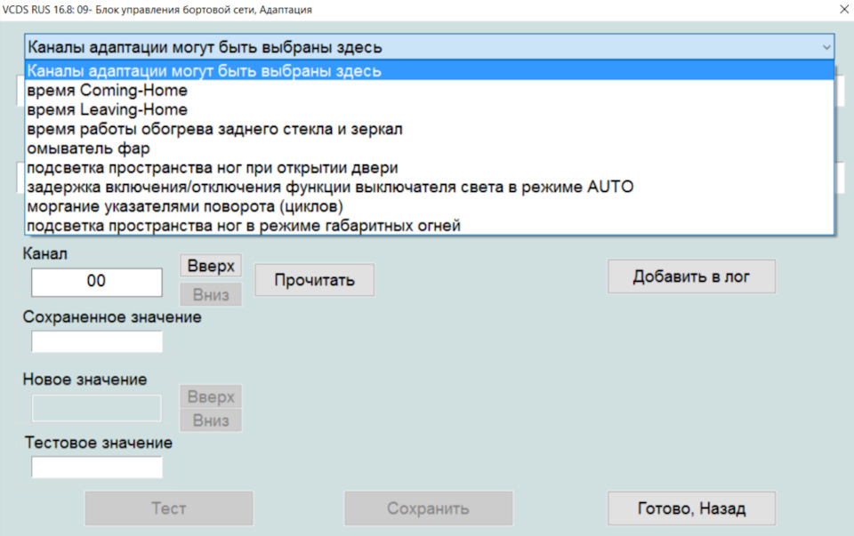Click 'Готово, Назад' button
Viewport: 854px width, 536px height.
coord(691,508)
